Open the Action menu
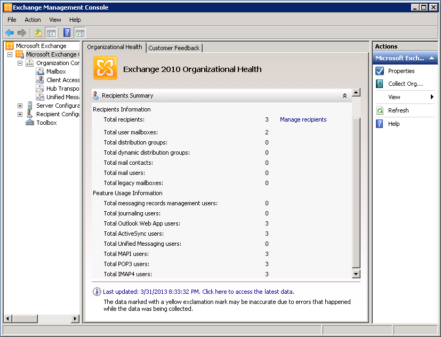Screen dimensions: 441x337 pos(33,20)
